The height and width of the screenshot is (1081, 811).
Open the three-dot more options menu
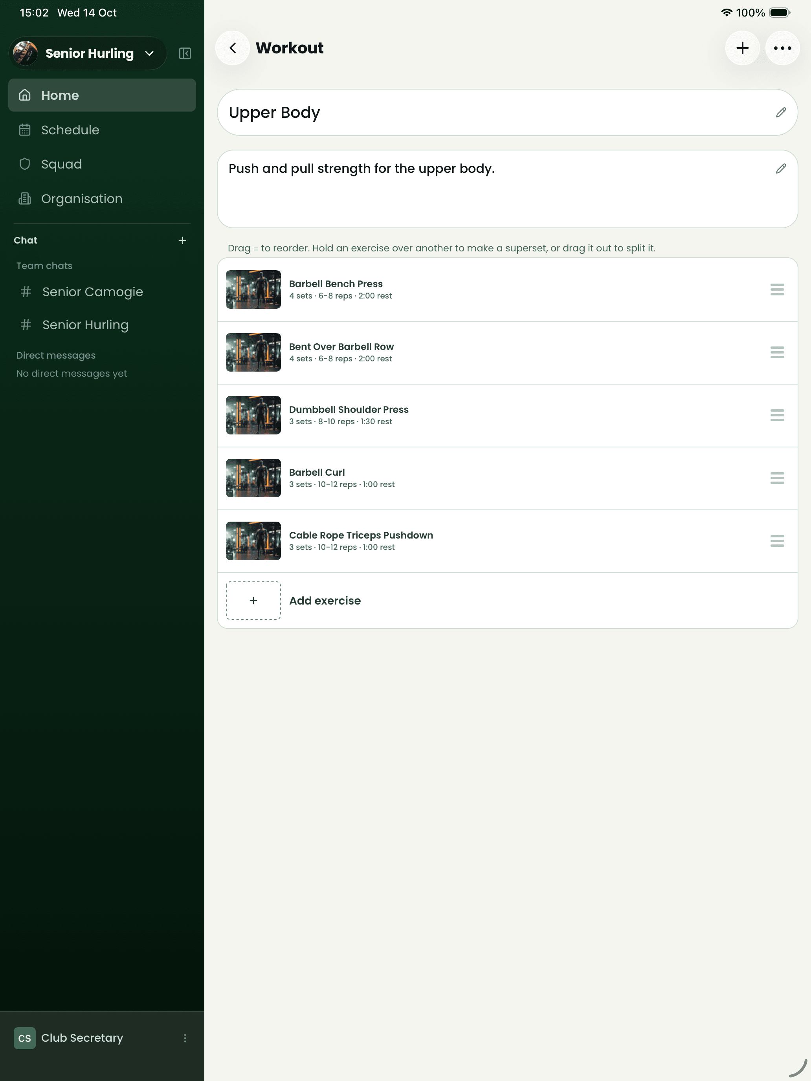coord(782,48)
